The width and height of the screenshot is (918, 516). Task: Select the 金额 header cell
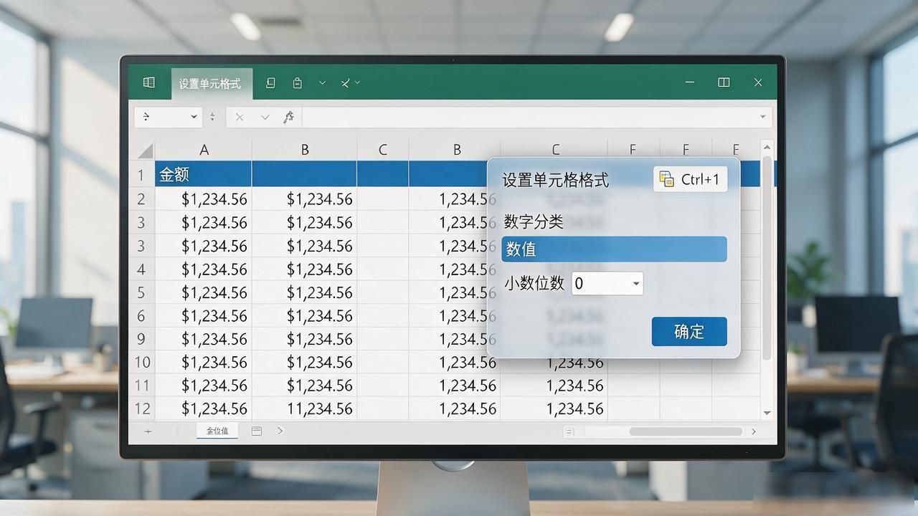point(204,174)
